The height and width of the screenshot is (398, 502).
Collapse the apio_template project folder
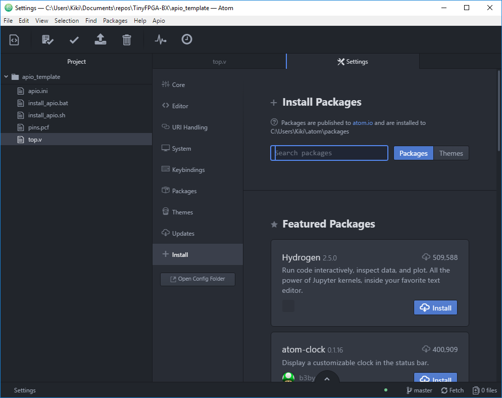[x=6, y=77]
